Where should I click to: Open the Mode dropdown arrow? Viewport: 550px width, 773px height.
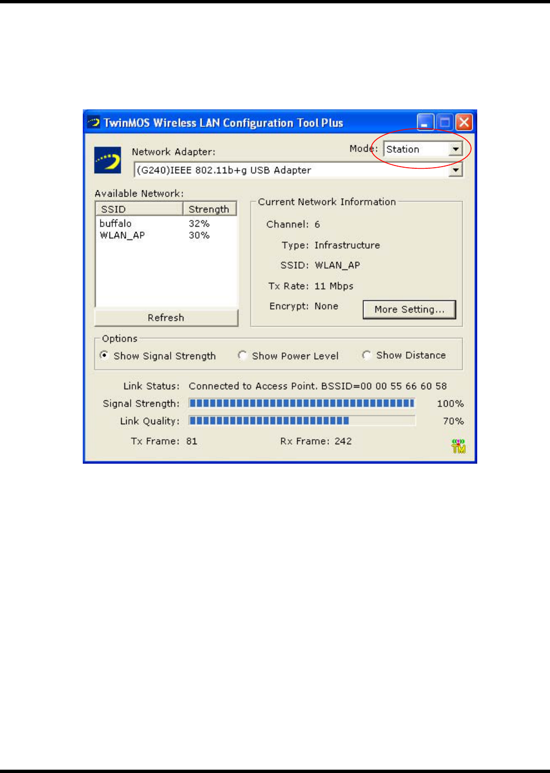[x=456, y=149]
